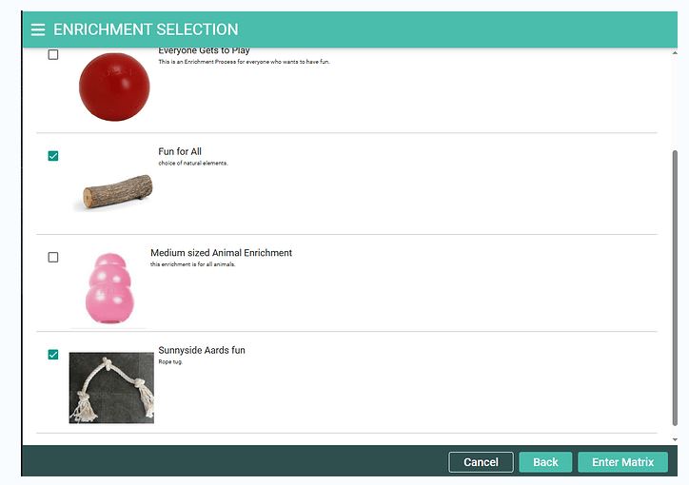
Task: Click the rope tug photo
Action: coord(111,388)
